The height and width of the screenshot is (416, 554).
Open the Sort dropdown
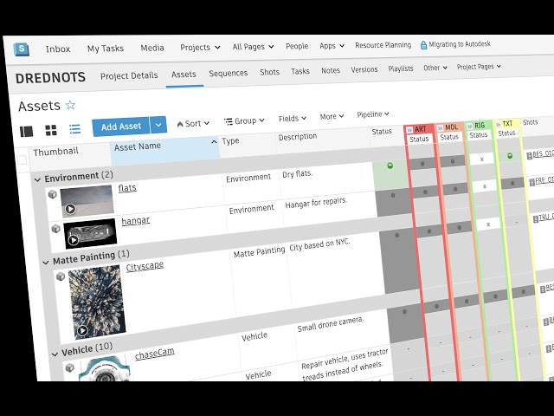coord(193,123)
